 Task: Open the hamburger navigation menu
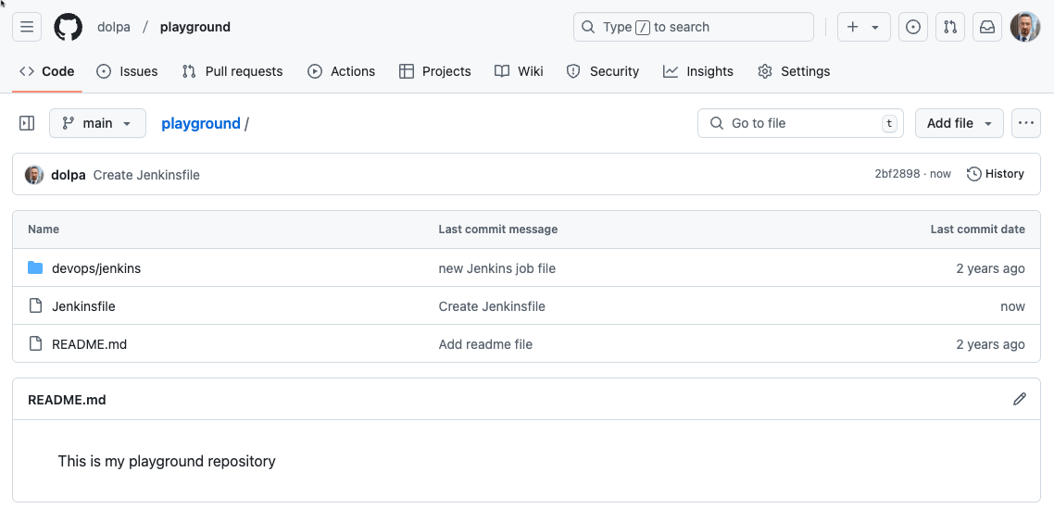(27, 27)
